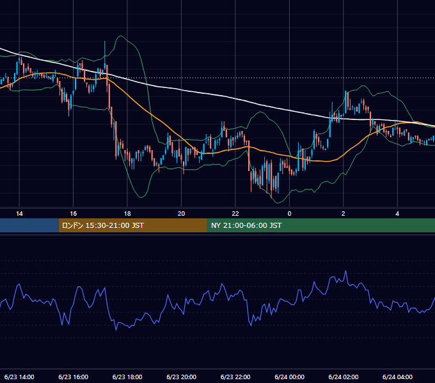Click the ロンドン 15:30-21:00 JST session bar
This screenshot has width=435, height=383.
coord(132,225)
